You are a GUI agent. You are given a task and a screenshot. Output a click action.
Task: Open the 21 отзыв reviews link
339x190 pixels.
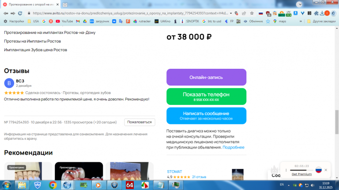click(x=199, y=177)
